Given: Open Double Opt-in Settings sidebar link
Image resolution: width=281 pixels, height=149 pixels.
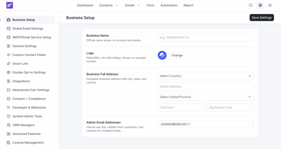Looking at the screenshot, I should [29, 72].
